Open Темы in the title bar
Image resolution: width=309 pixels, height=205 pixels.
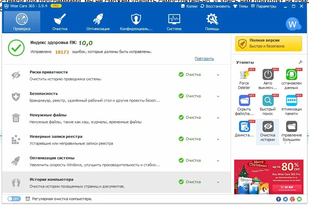tap(241, 6)
